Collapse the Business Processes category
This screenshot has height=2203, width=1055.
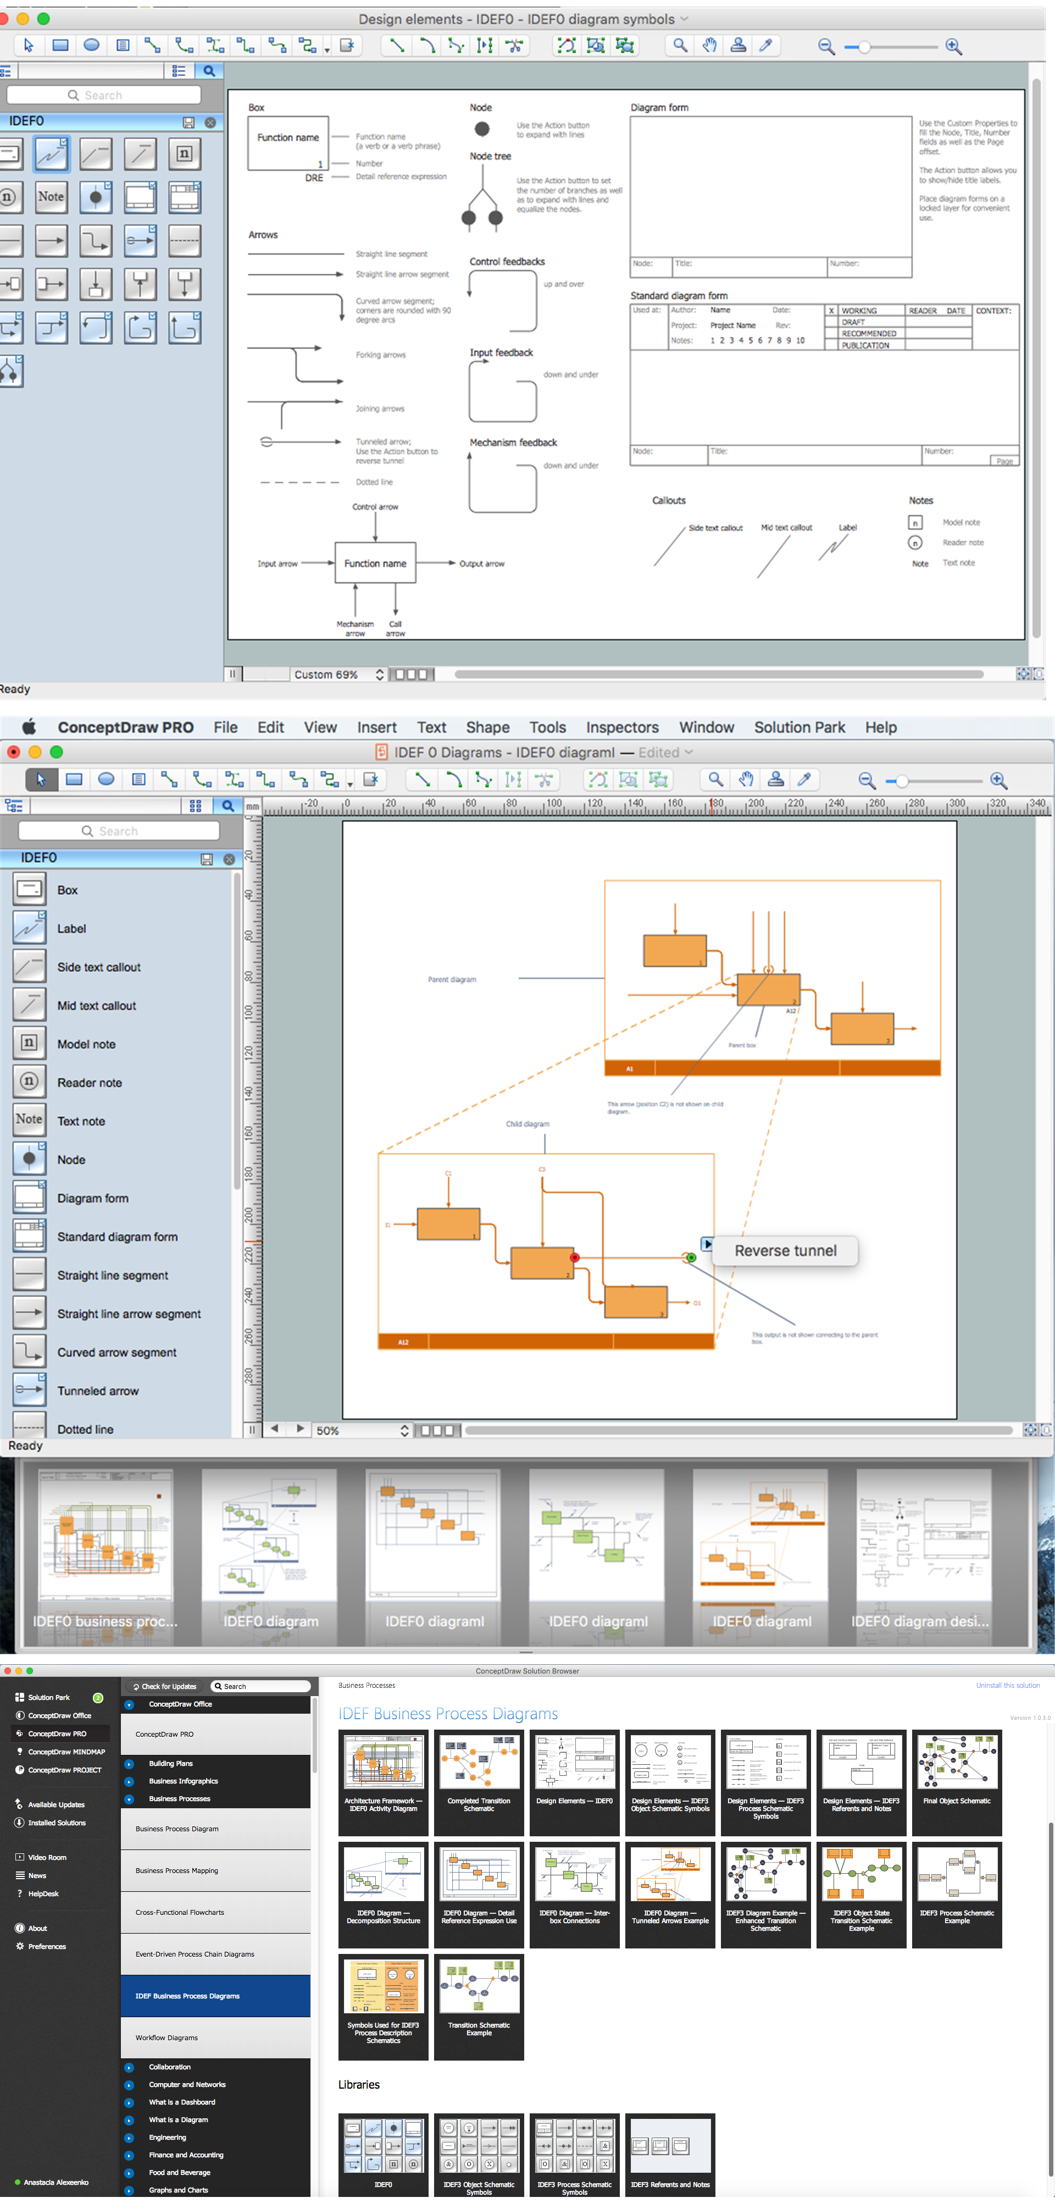click(x=129, y=1798)
